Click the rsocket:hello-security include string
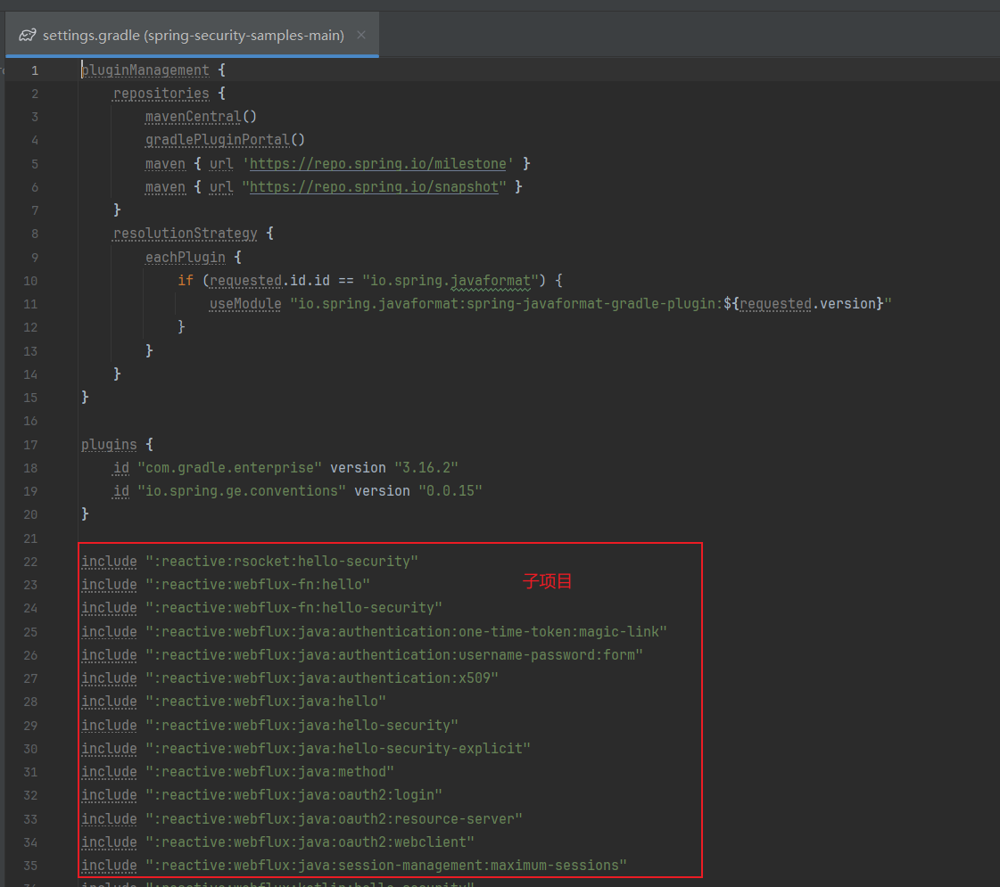 click(282, 562)
